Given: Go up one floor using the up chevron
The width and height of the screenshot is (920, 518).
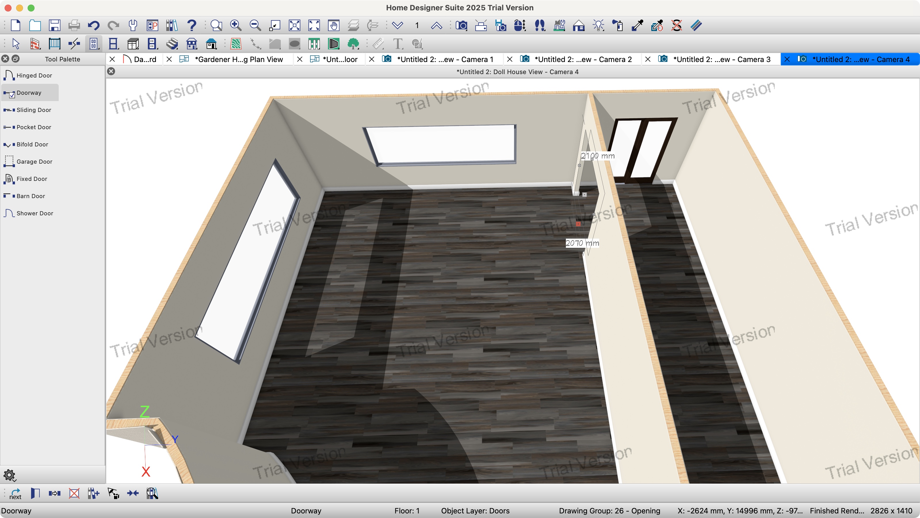Looking at the screenshot, I should (436, 25).
